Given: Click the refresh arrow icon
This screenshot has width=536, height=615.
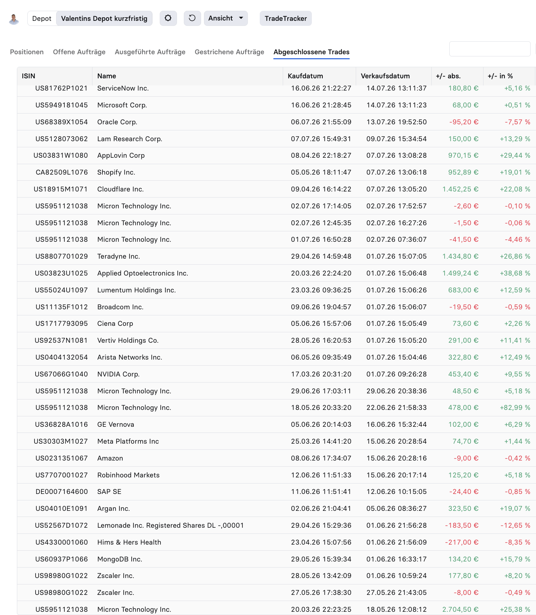Looking at the screenshot, I should pos(192,18).
